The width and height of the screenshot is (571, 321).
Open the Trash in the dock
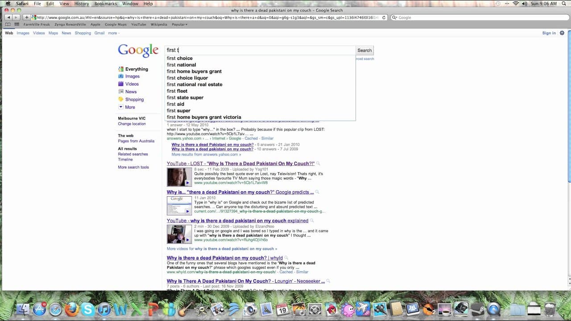tap(550, 309)
